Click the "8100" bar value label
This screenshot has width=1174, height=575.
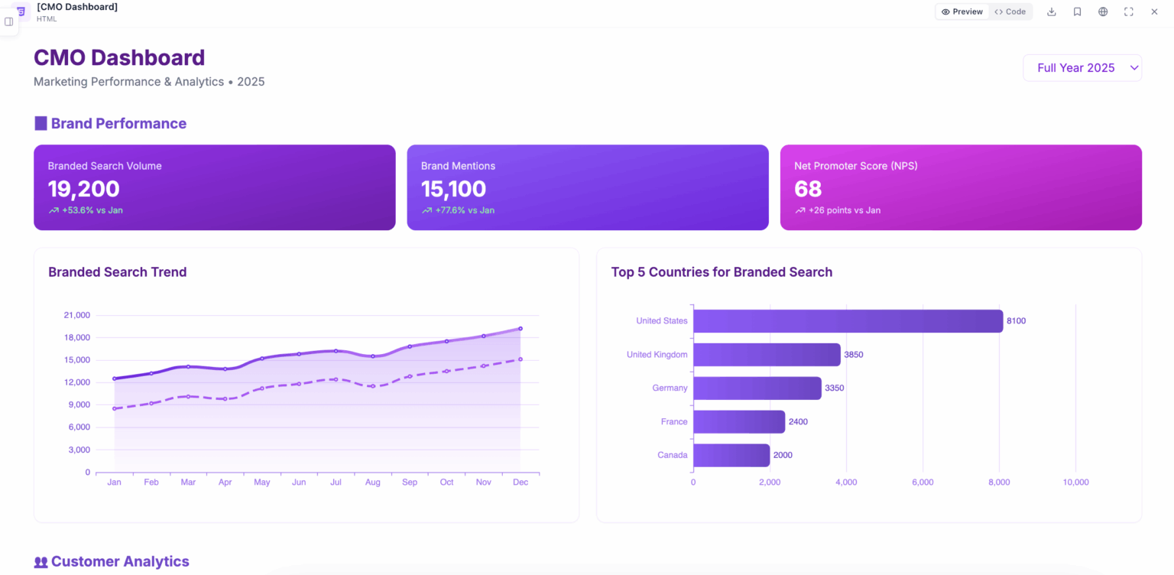[1017, 321]
